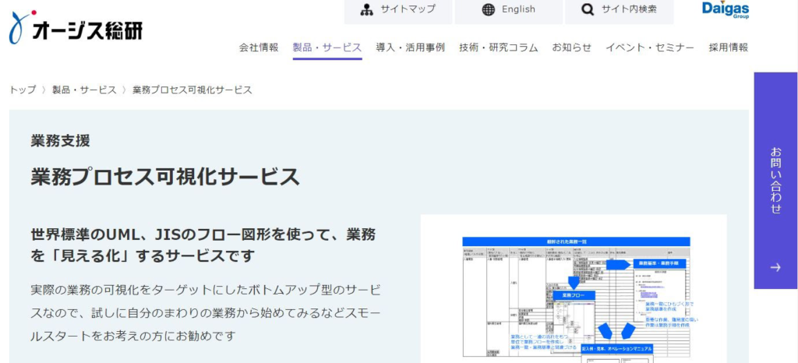Viewport: 798px width, 363px height.
Task: Select イベント・セミナー from the top navigation
Action: pos(650,48)
